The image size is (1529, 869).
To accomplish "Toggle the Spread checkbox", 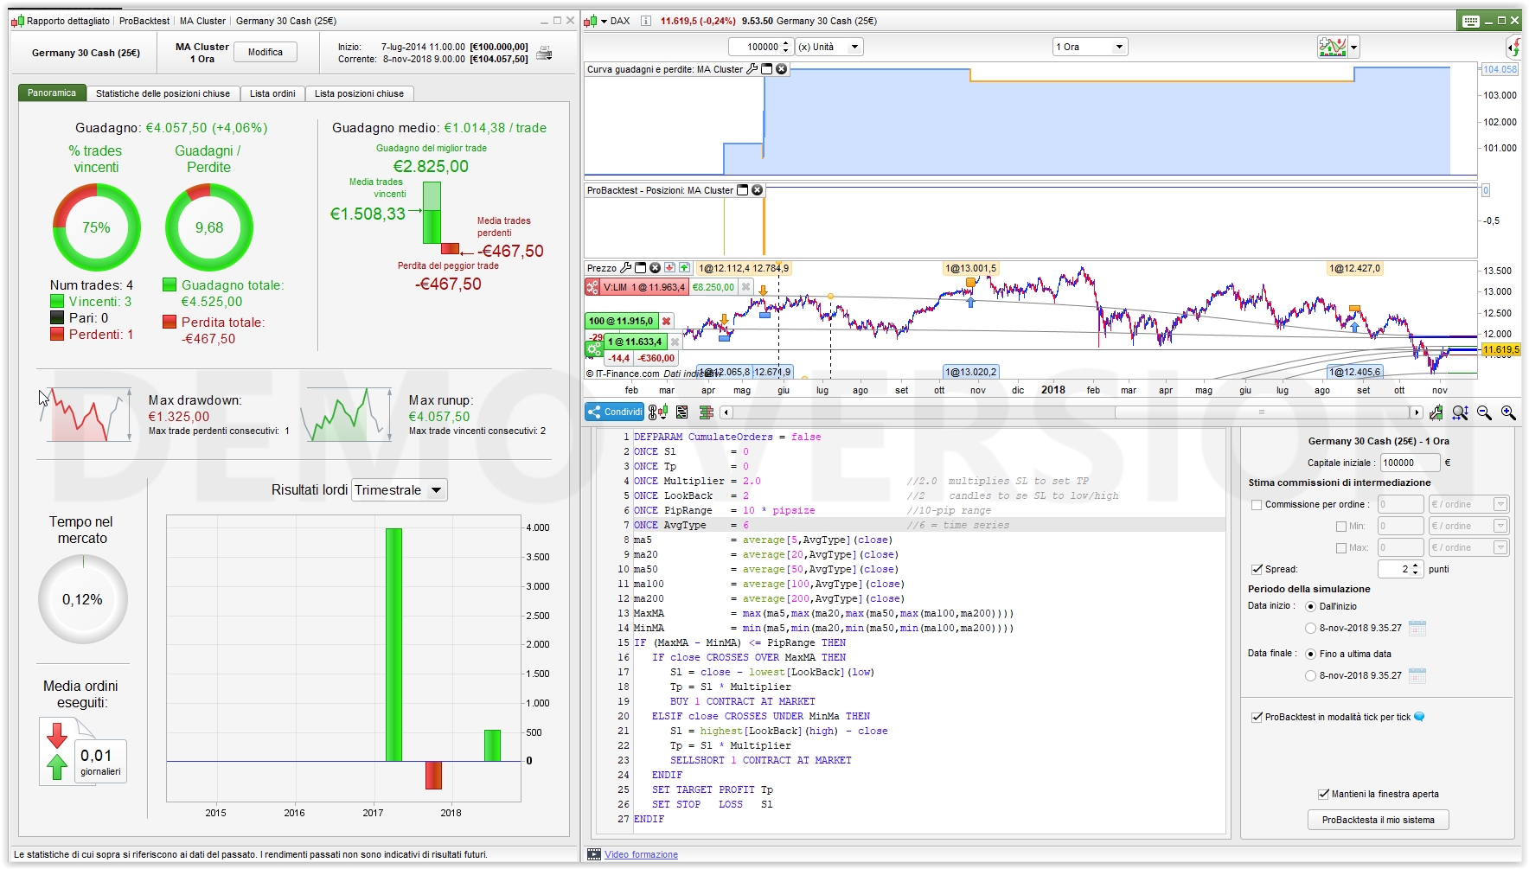I will click(1257, 570).
